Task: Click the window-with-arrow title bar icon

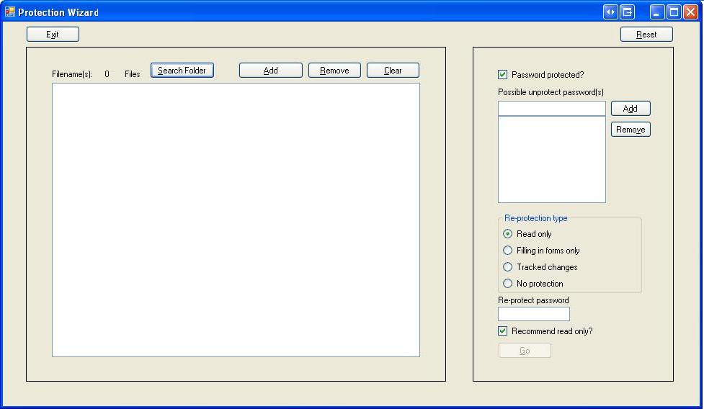Action: [627, 12]
